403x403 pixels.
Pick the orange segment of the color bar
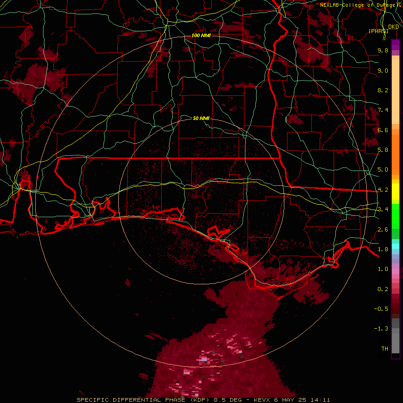pos(395,154)
